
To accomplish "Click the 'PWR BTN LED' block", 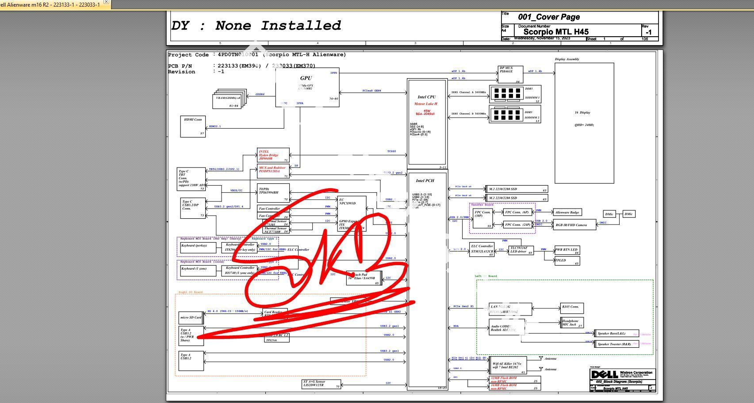I will pyautogui.click(x=567, y=251).
